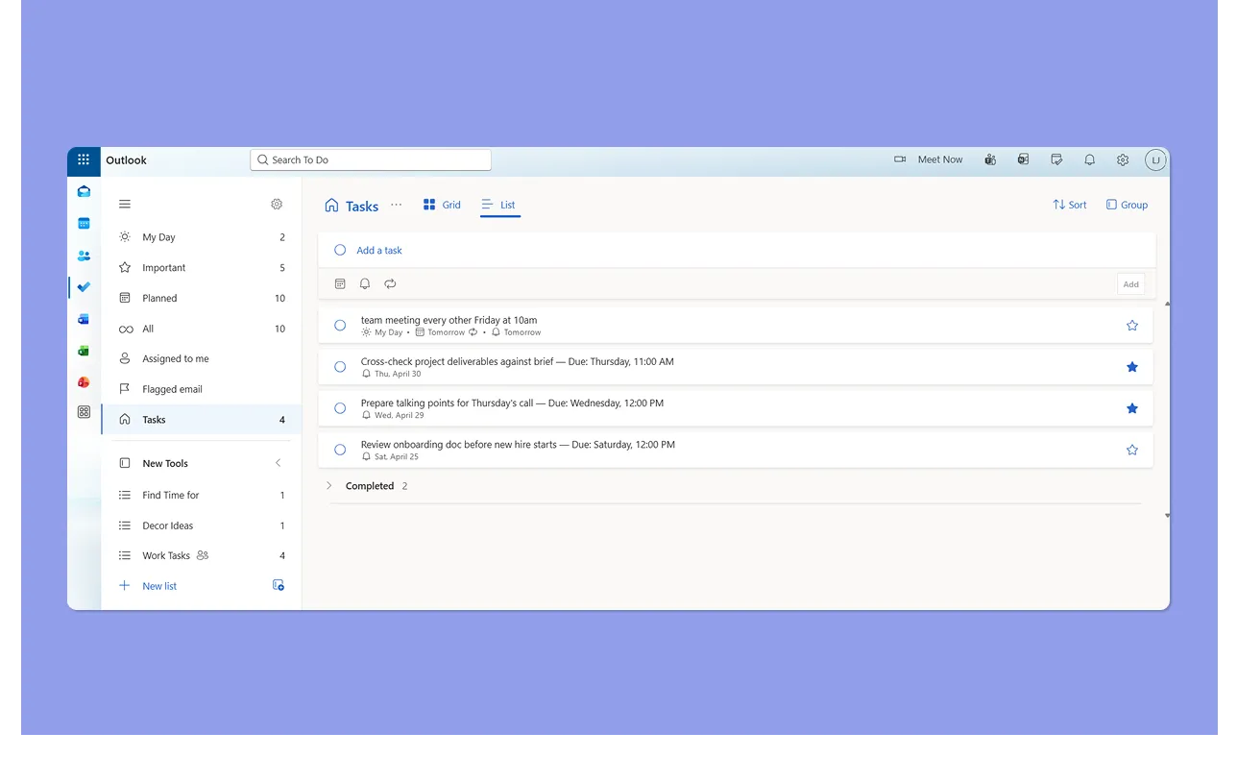Collapse sidebar with the hamburger menu icon
1237x757 pixels.
pos(125,204)
